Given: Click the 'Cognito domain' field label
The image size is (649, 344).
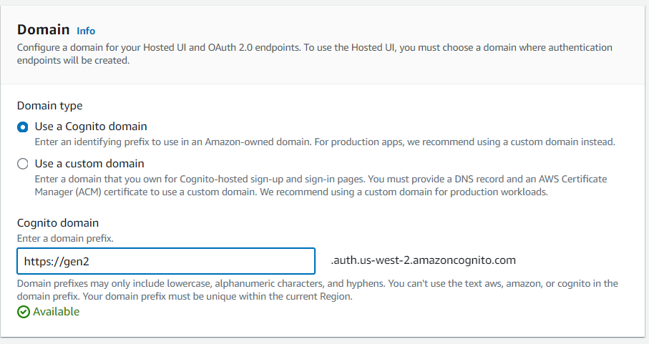Looking at the screenshot, I should point(58,223).
